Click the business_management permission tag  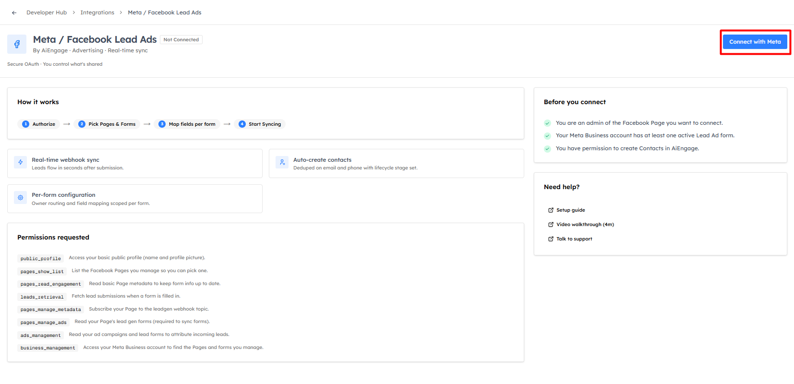tap(48, 348)
